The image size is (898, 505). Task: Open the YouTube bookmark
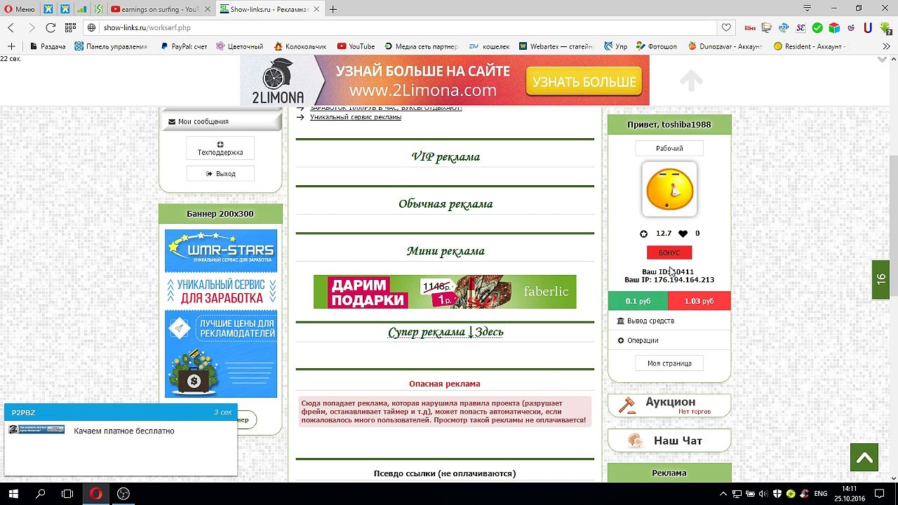(x=356, y=46)
